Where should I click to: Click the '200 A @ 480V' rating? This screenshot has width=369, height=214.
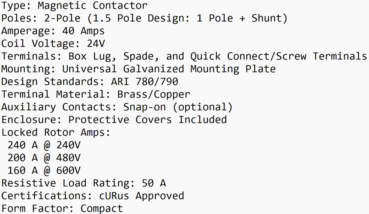click(44, 158)
